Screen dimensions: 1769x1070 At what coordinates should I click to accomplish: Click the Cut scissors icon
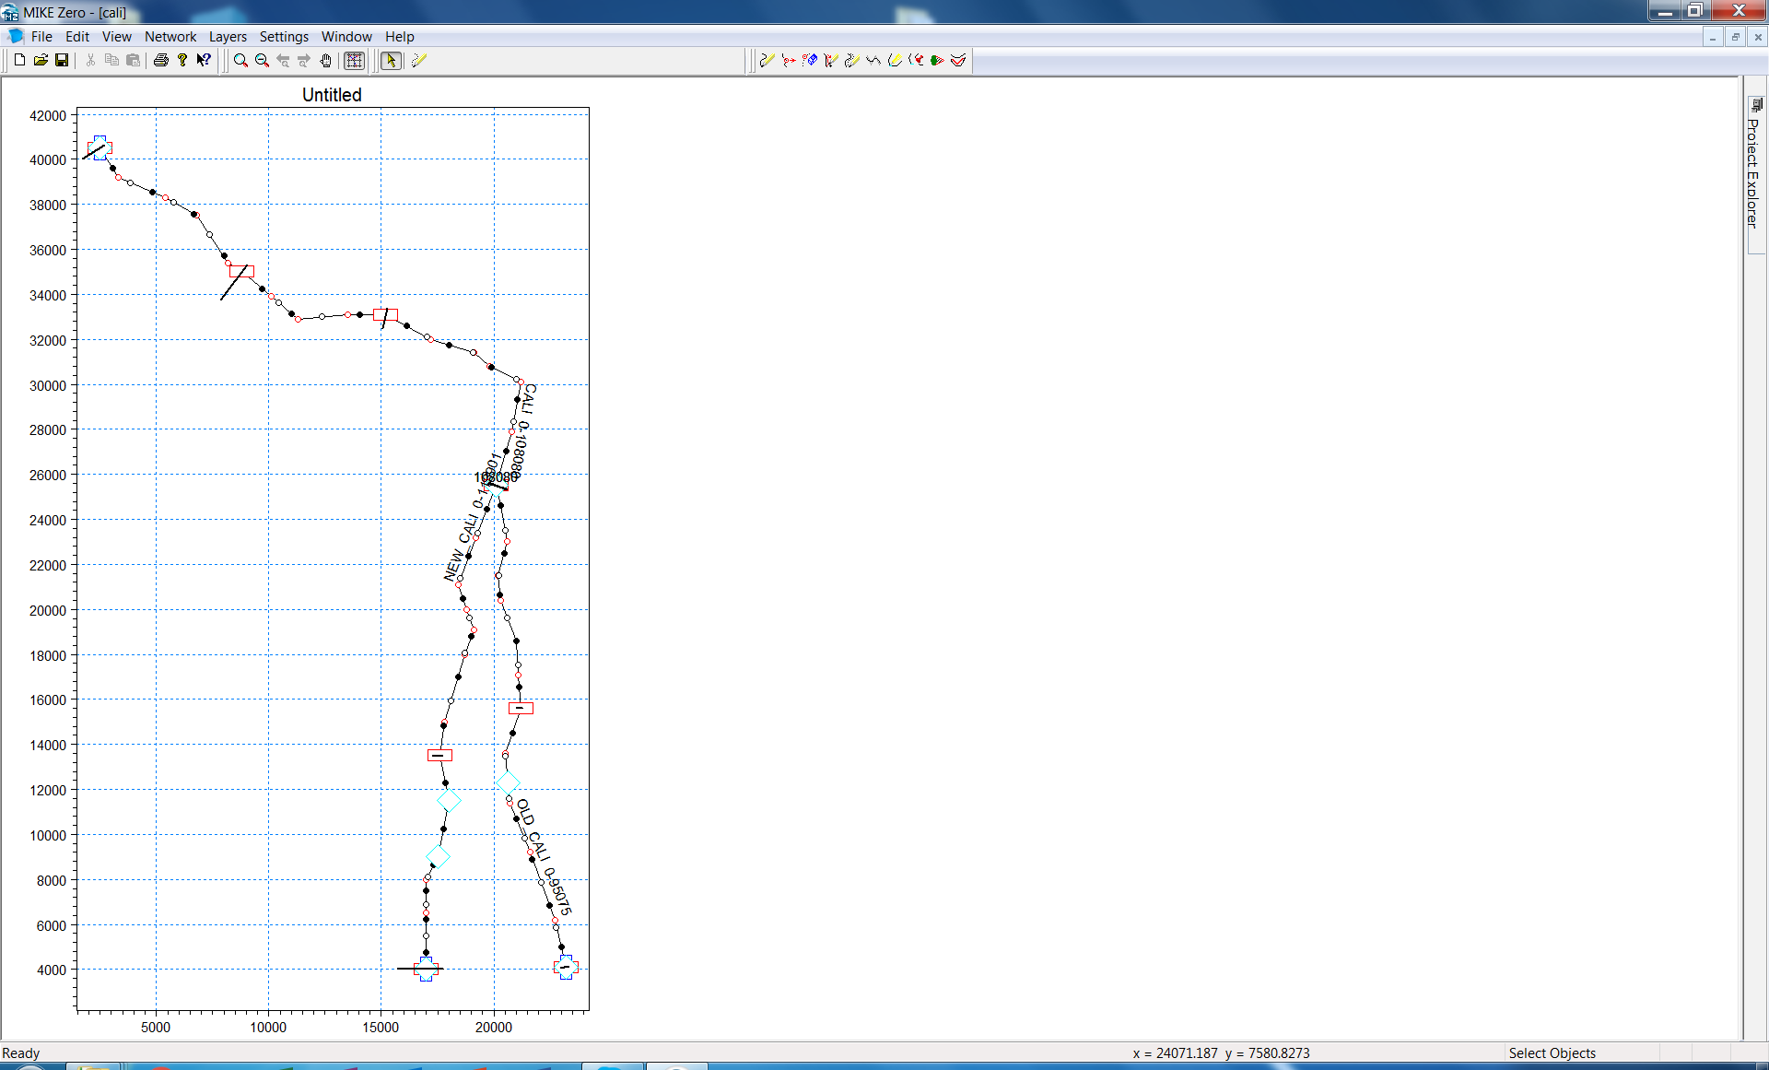[90, 60]
